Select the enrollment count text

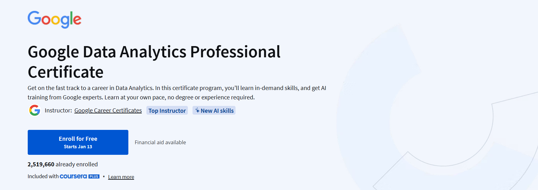point(62,164)
